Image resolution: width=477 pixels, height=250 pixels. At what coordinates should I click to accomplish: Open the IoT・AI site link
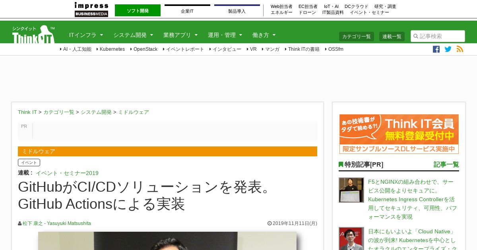tap(331, 6)
